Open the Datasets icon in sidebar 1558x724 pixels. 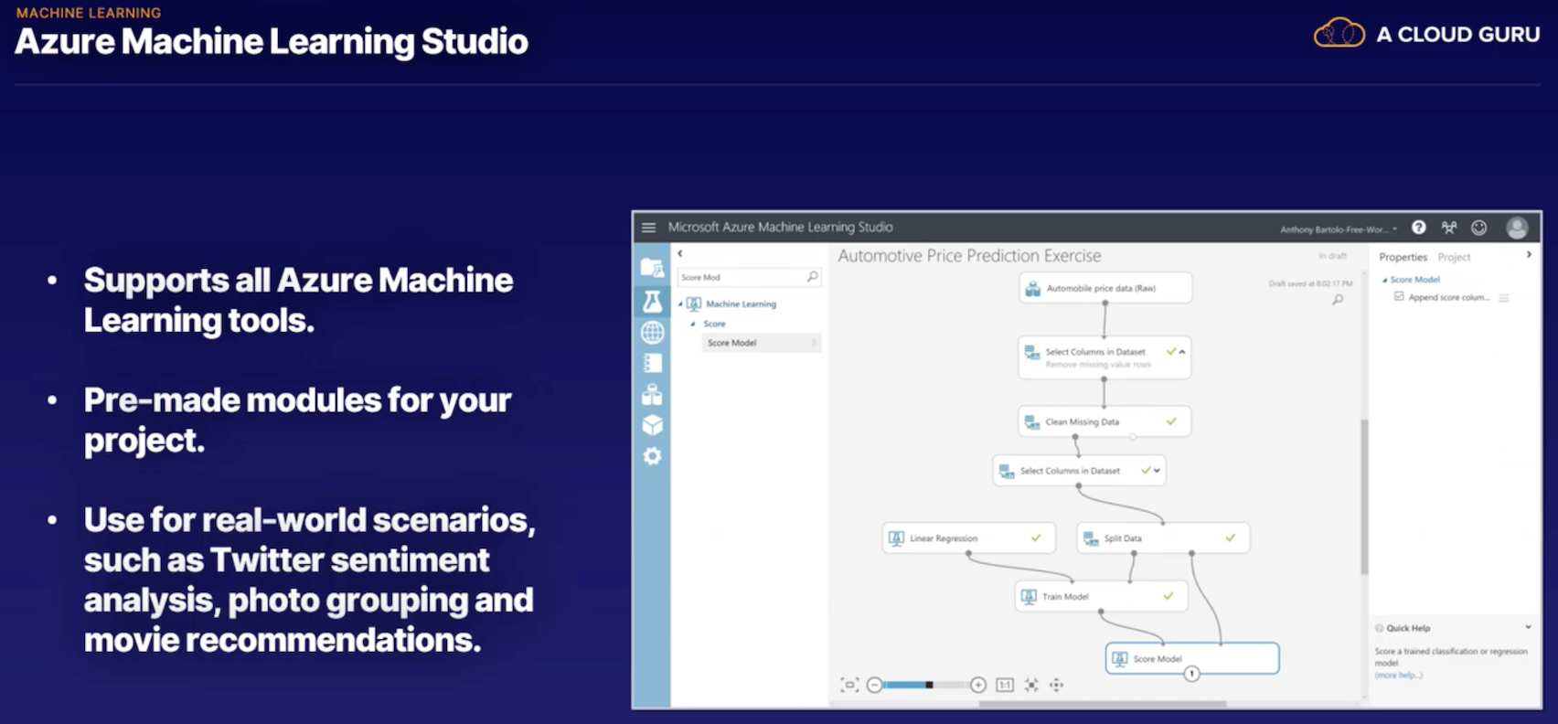pyautogui.click(x=652, y=395)
